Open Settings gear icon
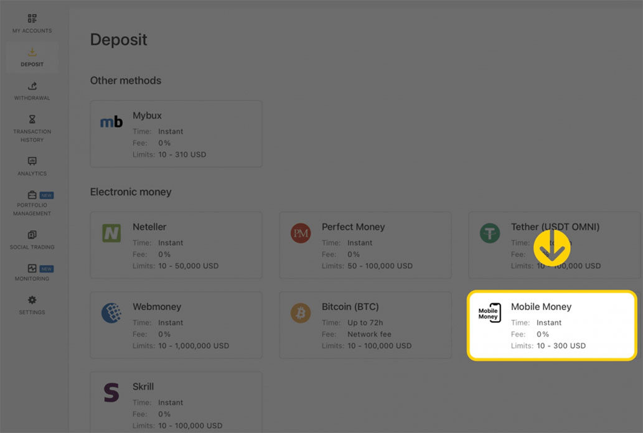The width and height of the screenshot is (643, 433). click(32, 300)
